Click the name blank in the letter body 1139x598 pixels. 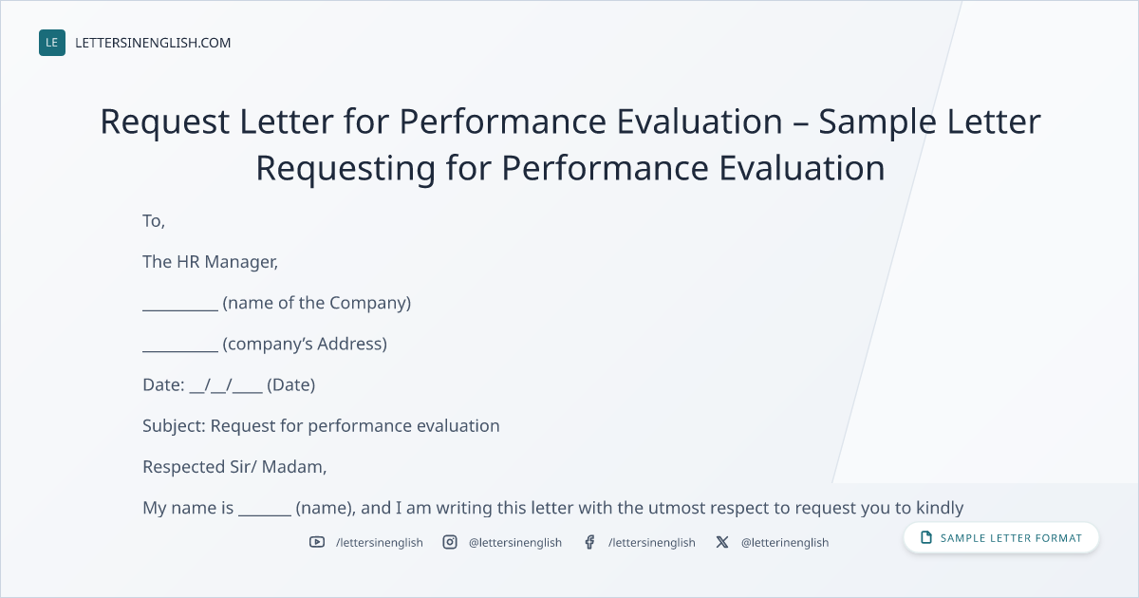[265, 508]
